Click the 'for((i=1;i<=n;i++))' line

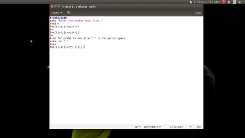(x=64, y=26)
